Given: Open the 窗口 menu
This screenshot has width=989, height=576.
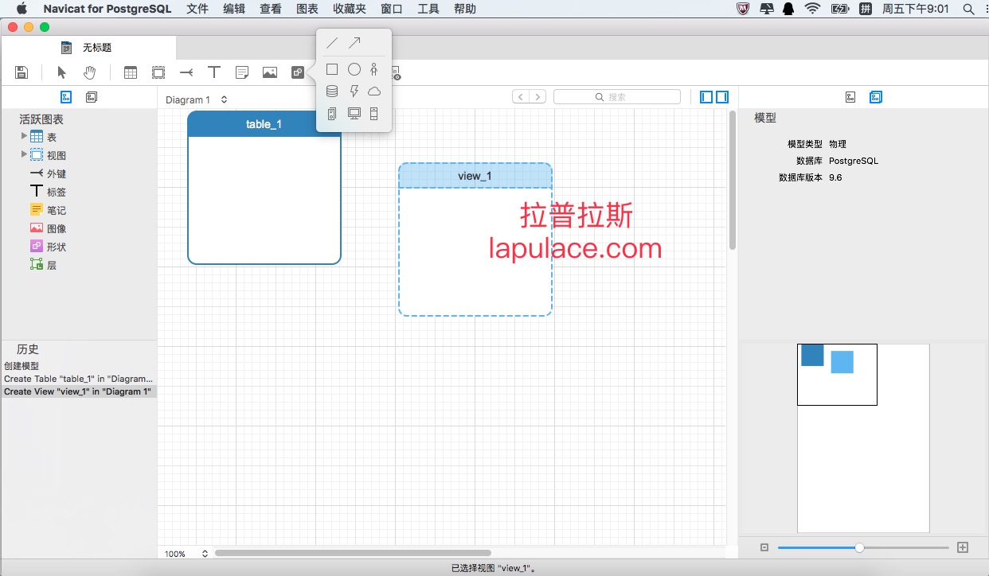Looking at the screenshot, I should 392,9.
